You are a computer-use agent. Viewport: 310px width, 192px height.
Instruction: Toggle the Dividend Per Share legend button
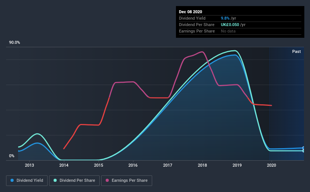(74, 181)
